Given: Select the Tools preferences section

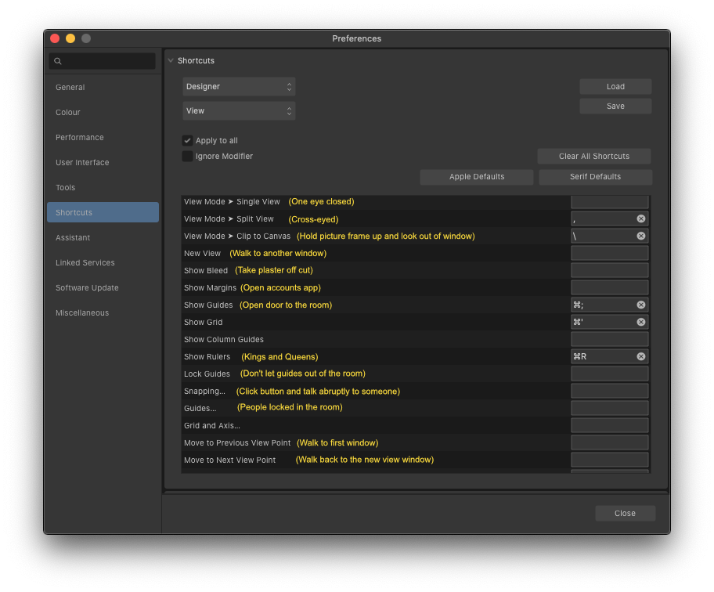Looking at the screenshot, I should tap(65, 187).
